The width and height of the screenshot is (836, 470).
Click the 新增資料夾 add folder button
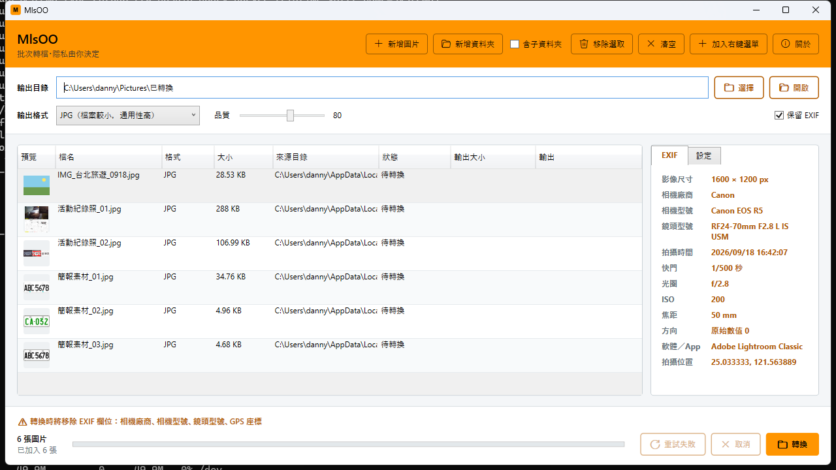coord(468,44)
